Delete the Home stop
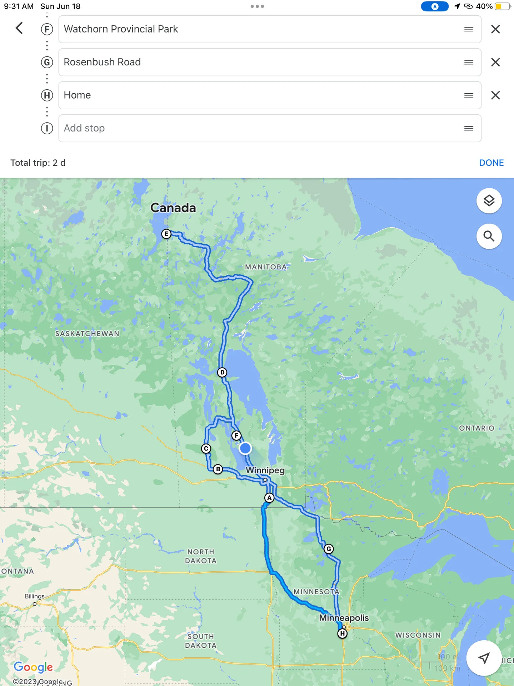The width and height of the screenshot is (514, 686). (495, 95)
